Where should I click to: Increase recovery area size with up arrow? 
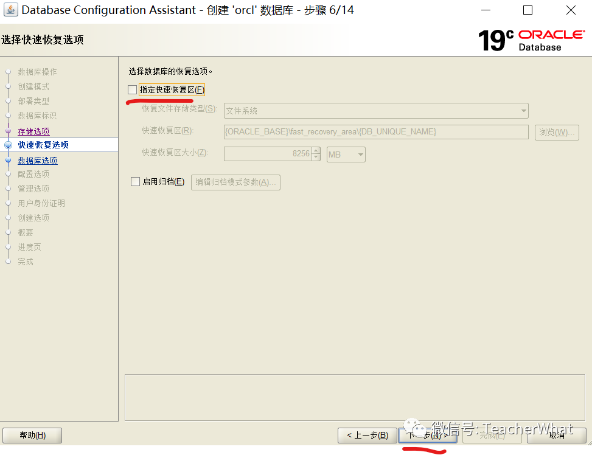(316, 151)
